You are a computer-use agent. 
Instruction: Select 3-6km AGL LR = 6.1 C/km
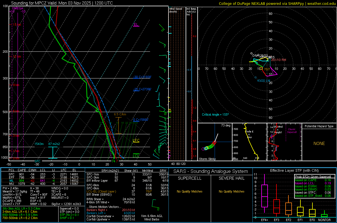[x=20, y=212]
